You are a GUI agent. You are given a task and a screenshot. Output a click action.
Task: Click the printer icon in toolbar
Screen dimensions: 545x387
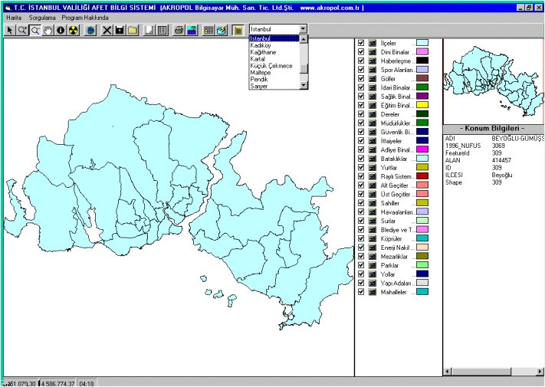(x=178, y=30)
